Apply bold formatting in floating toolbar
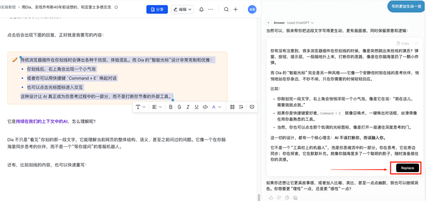Screen dimensions: 426x201 [171, 107]
